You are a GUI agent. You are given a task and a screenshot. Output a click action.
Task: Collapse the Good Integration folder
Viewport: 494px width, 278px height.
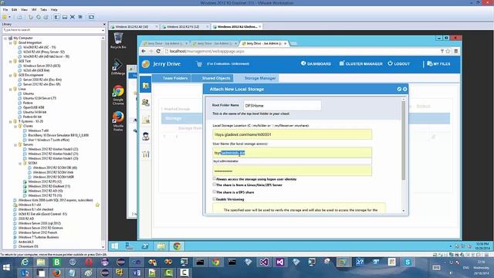point(10,42)
